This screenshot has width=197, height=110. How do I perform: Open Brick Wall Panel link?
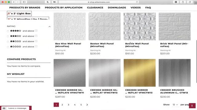click(174, 45)
